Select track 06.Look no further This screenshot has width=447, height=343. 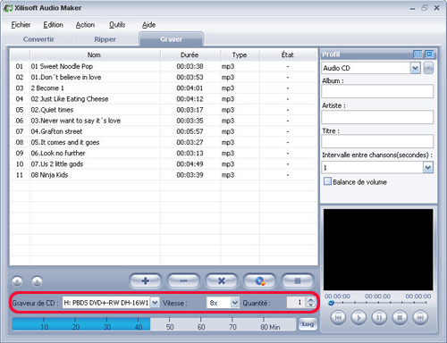pos(164,153)
